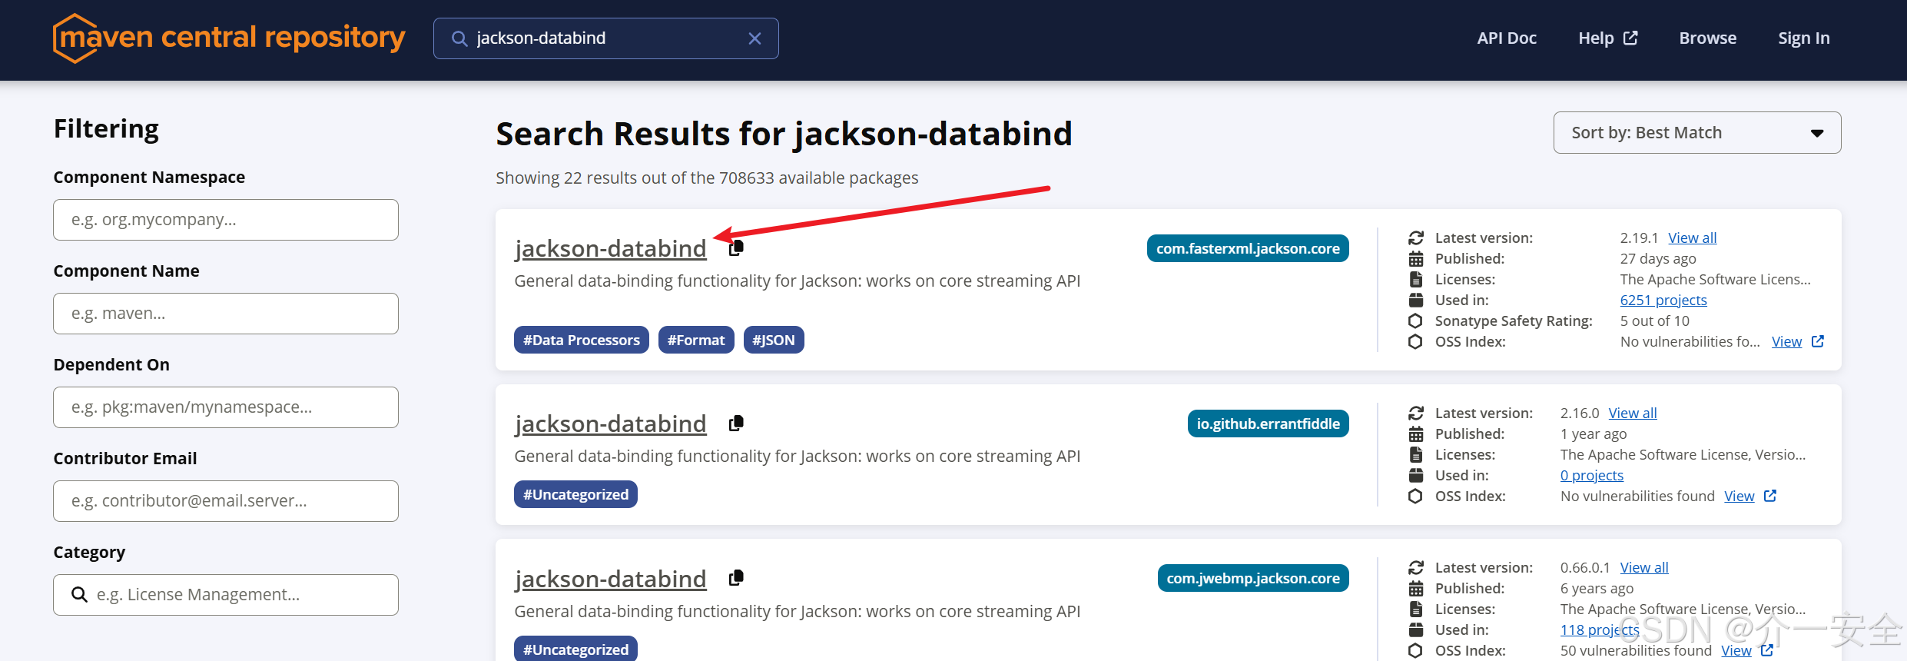Open the Browse page

click(x=1707, y=38)
